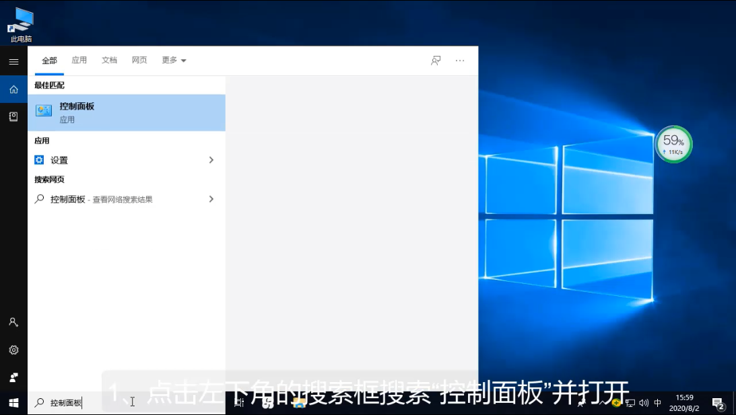Click 控制面板 查看网络搜索结果 web link
This screenshot has width=736, height=415.
click(x=101, y=199)
